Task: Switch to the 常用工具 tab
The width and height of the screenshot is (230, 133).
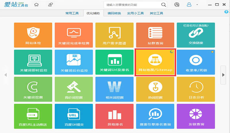Action: pos(72,13)
